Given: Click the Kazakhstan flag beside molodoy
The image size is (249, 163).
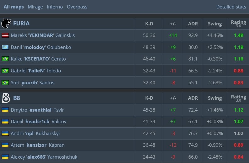Looking at the screenshot, I should [x=5, y=47].
